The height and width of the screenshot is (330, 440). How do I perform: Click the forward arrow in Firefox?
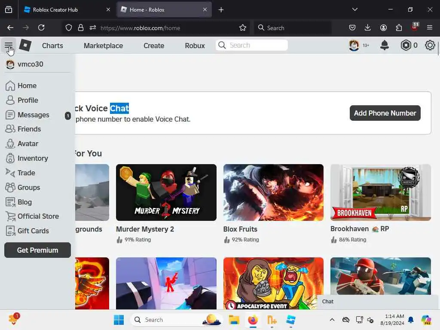tap(26, 27)
